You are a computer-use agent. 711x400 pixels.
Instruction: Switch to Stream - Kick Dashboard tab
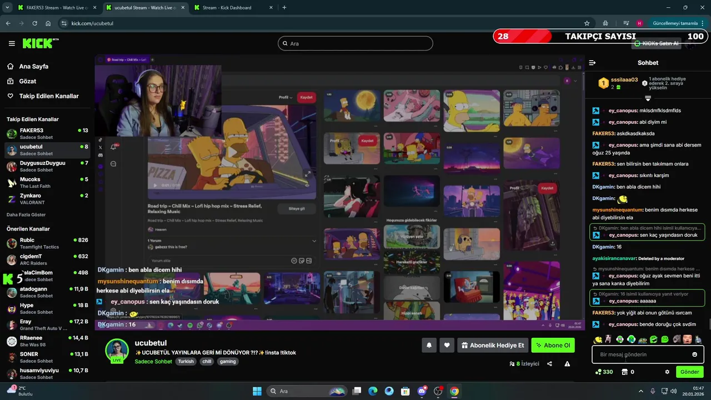(233, 8)
